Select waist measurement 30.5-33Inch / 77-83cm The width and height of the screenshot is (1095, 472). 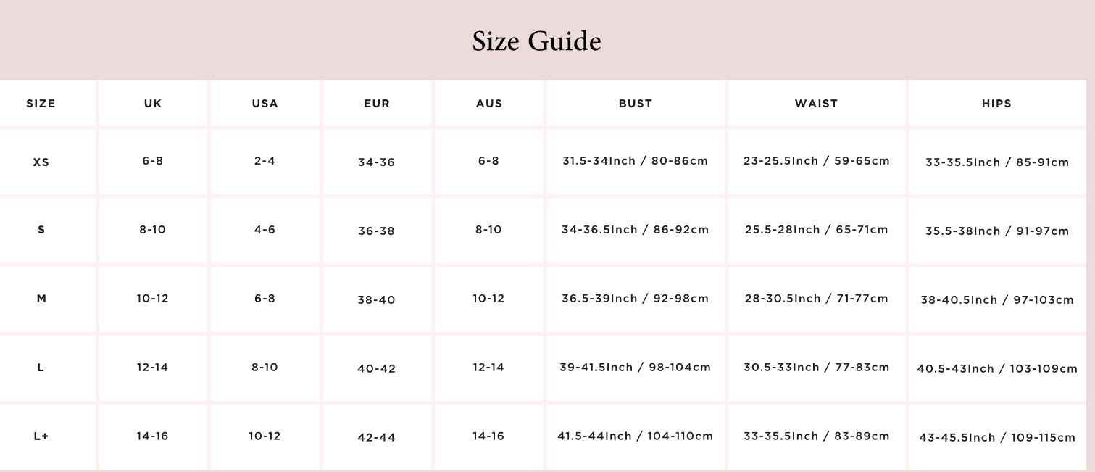coord(816,368)
